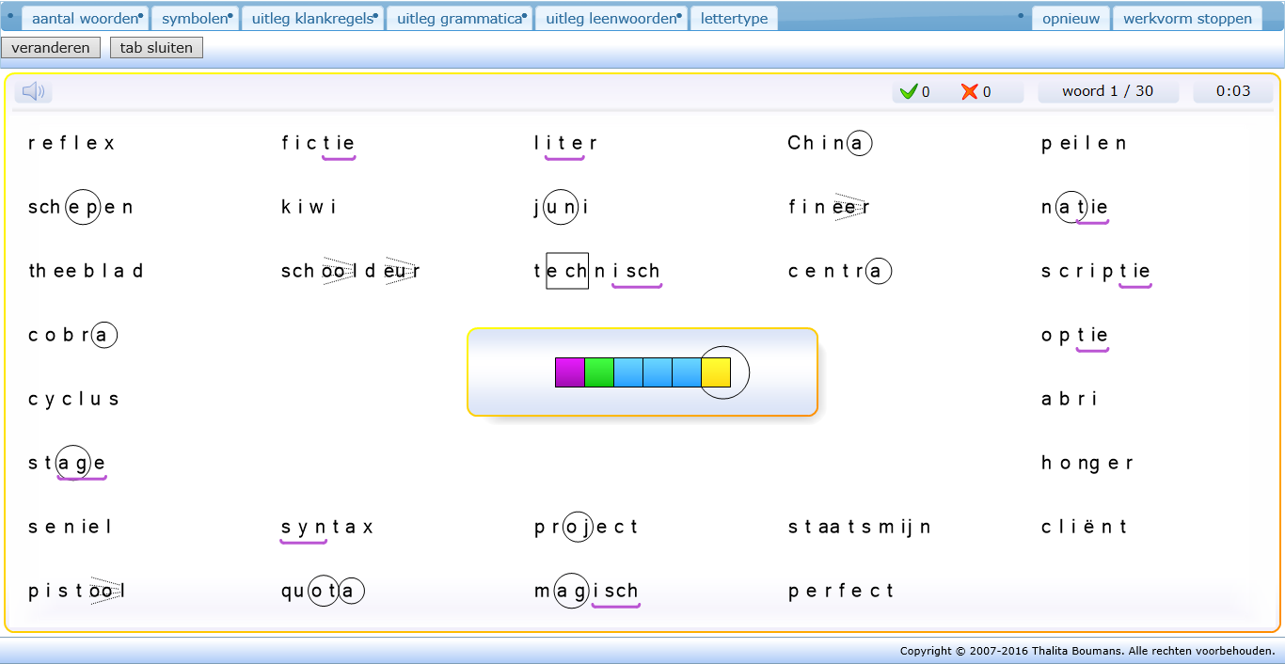Open the lettertype tab
1285x664 pixels.
click(x=734, y=19)
